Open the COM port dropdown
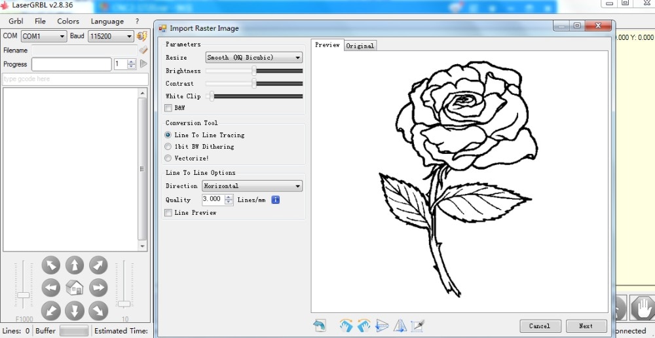The height and width of the screenshot is (338, 655). pos(44,36)
